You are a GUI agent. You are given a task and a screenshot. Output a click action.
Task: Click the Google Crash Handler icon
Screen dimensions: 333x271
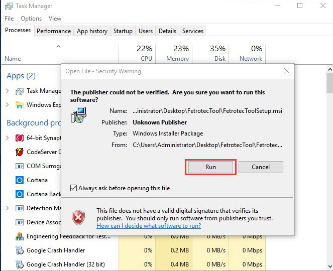click(x=20, y=250)
